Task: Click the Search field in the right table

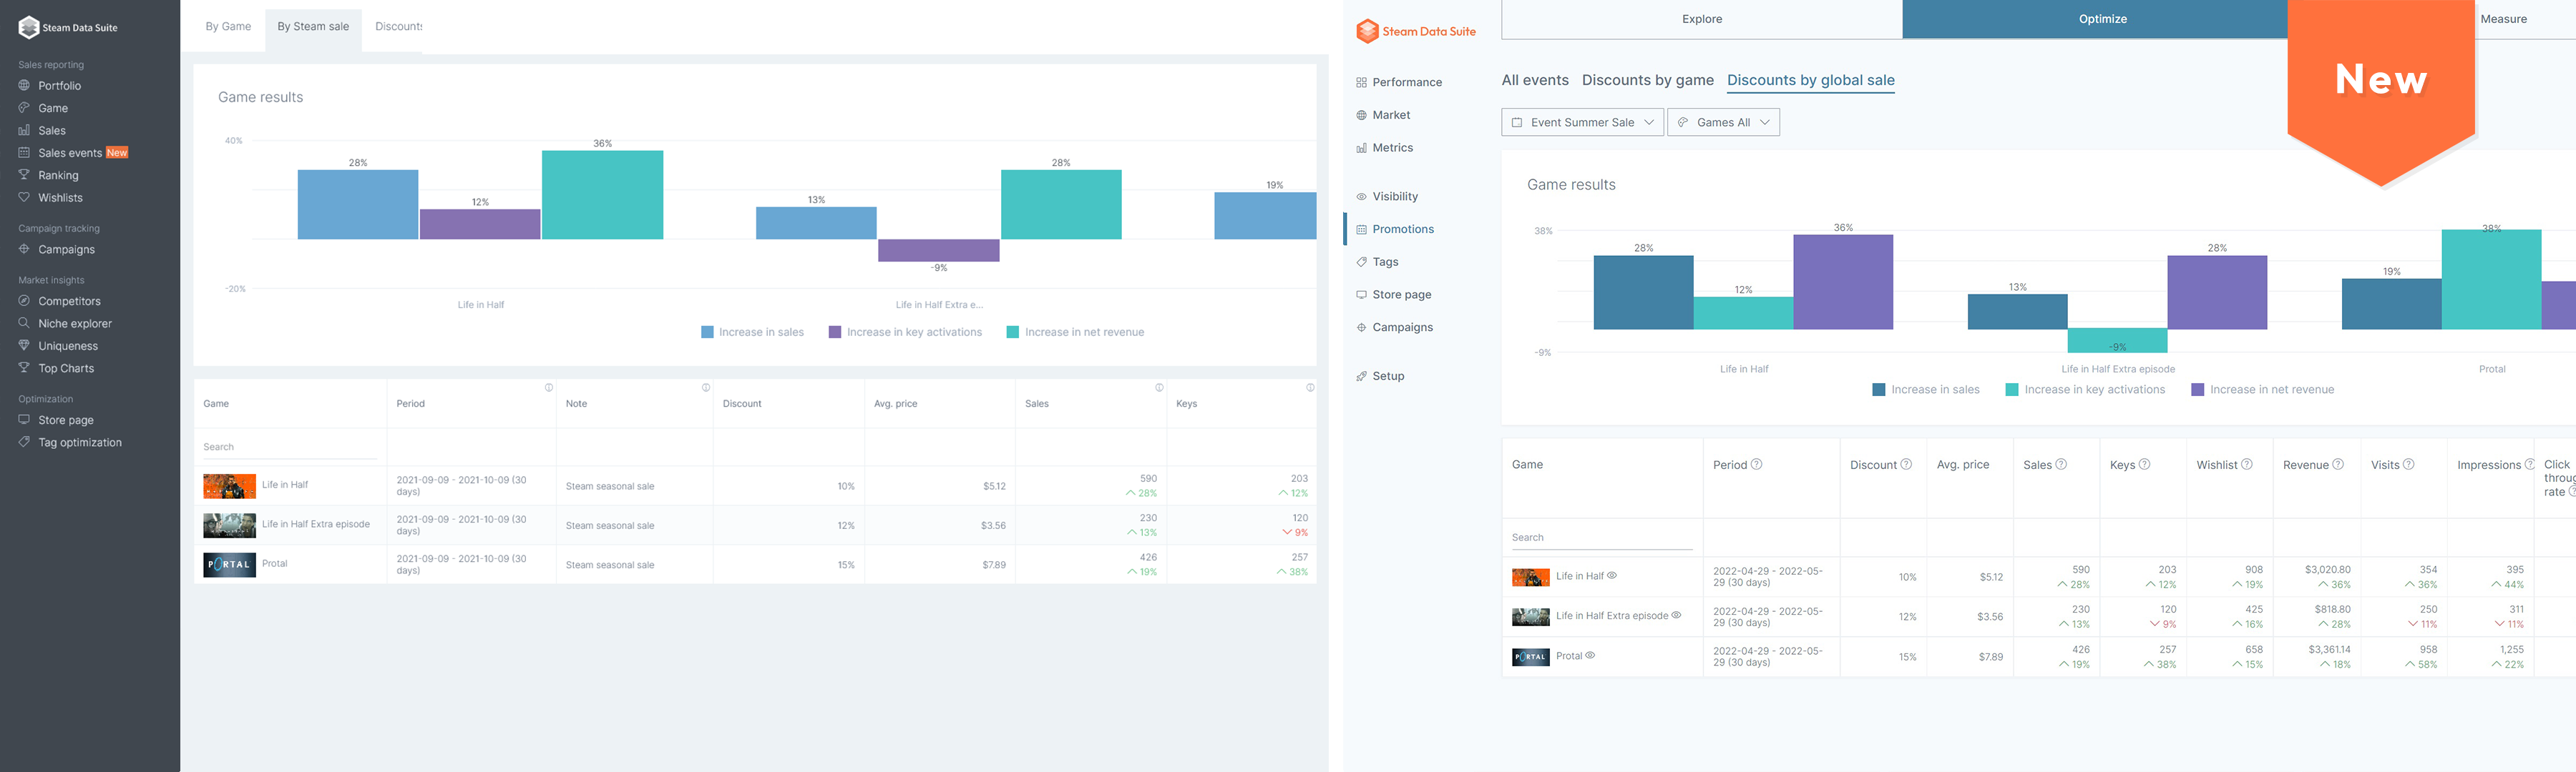Action: [x=1602, y=538]
